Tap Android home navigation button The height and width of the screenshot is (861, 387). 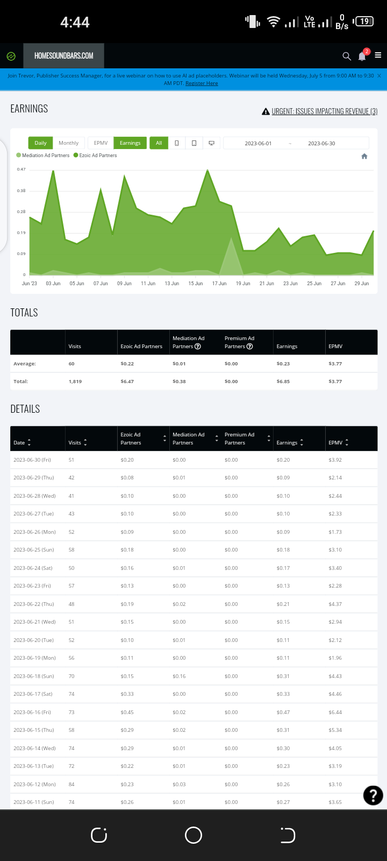(x=193, y=835)
